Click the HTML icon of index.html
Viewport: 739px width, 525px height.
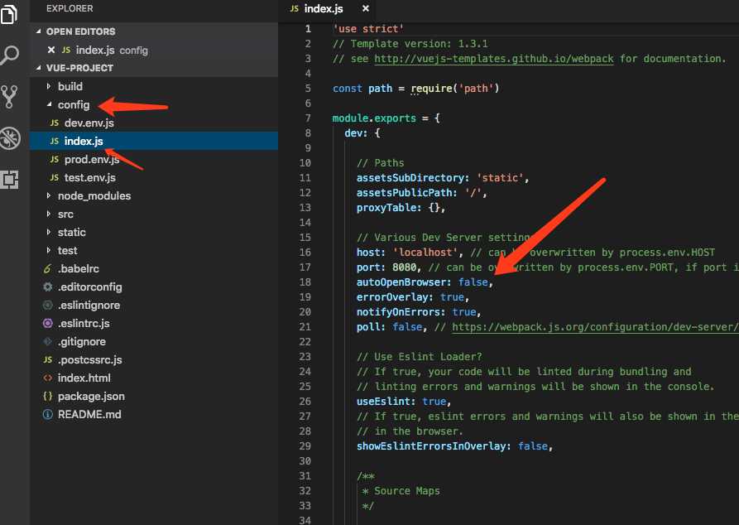click(x=48, y=378)
